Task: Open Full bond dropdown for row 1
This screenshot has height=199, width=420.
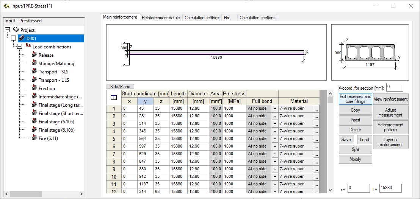Action: pyautogui.click(x=275, y=109)
